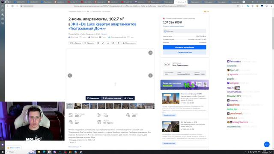This screenshot has height=154, width=274.
Task: Click the 'На карте' map link
Action: click(104, 34)
